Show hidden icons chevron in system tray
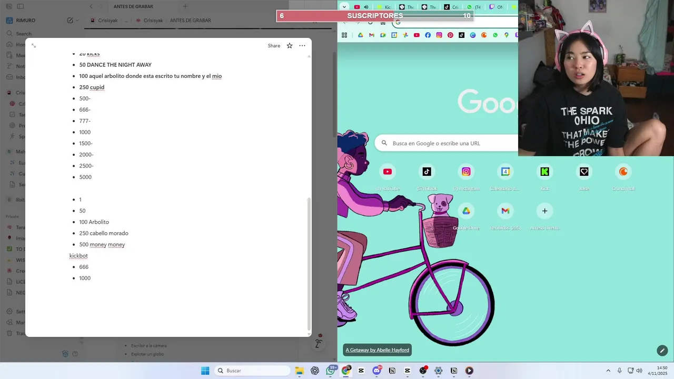674x379 pixels. 608,371
